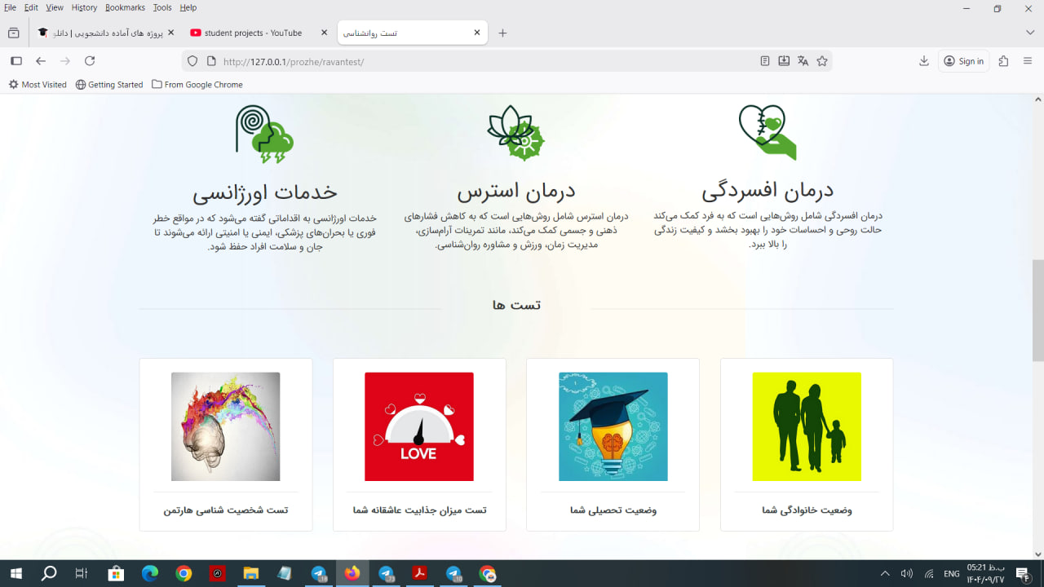Click the Firefox reload page button

[x=90, y=61]
